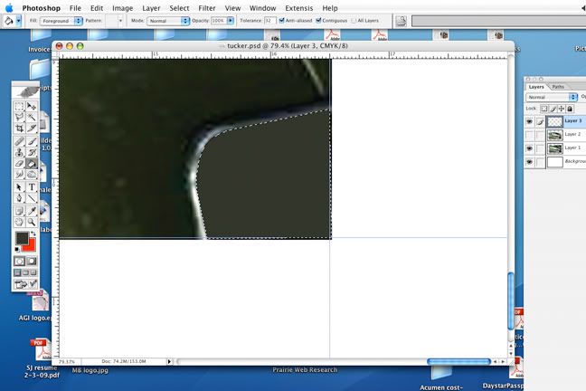This screenshot has height=391, width=586.
Task: Open the Mode Normal dropdown in options bar
Action: click(x=168, y=21)
